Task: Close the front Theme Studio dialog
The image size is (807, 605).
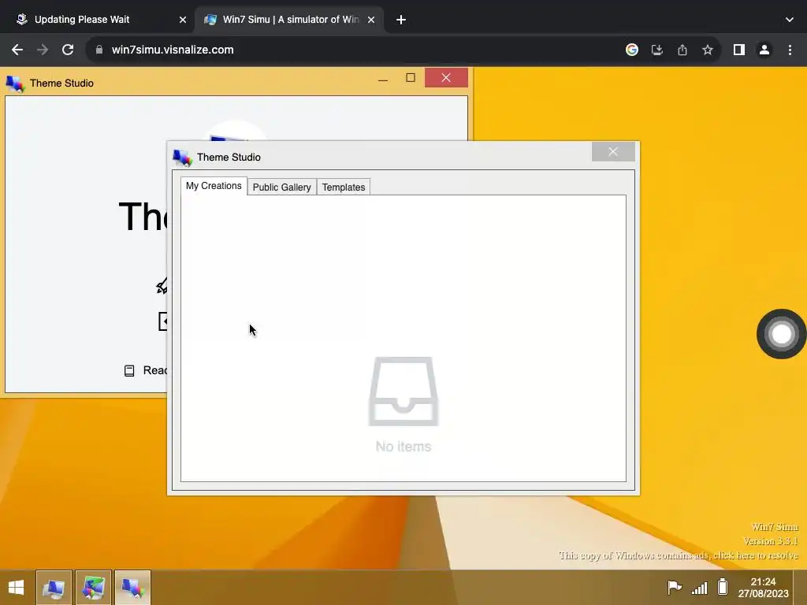Action: (x=613, y=152)
